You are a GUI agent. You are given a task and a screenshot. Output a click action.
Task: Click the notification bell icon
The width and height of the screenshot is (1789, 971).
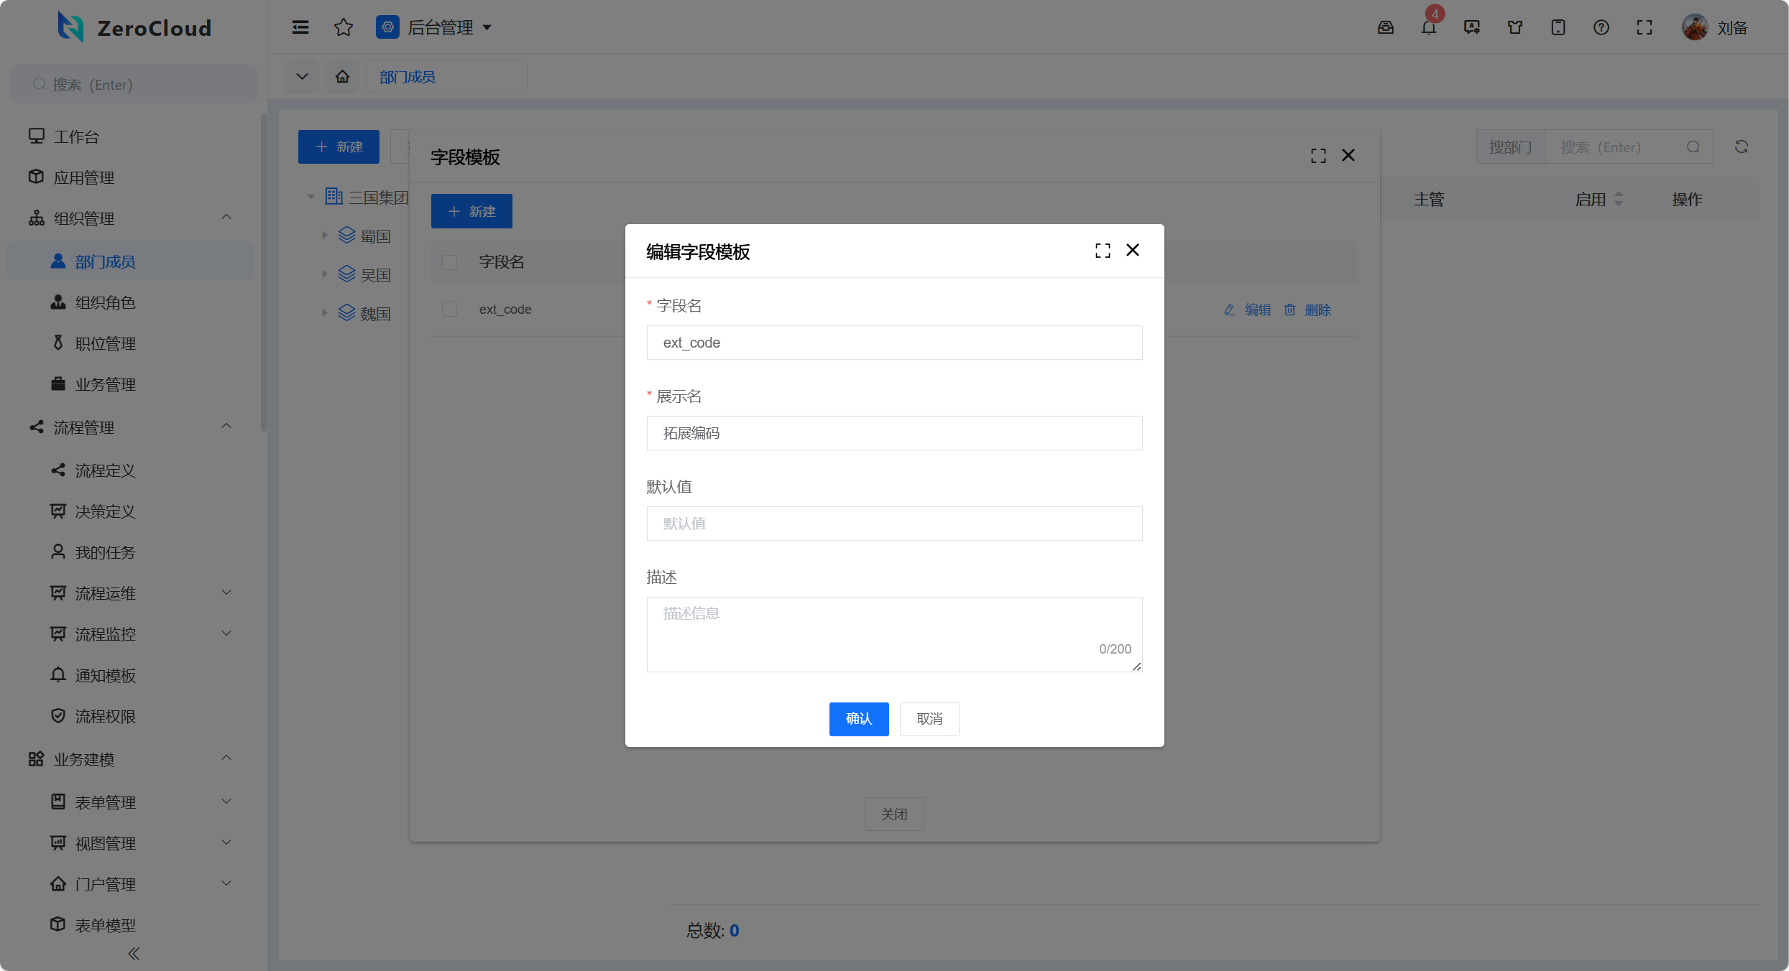click(1428, 28)
